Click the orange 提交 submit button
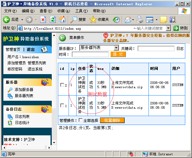The width and height of the screenshot is (192, 158). [x=118, y=54]
